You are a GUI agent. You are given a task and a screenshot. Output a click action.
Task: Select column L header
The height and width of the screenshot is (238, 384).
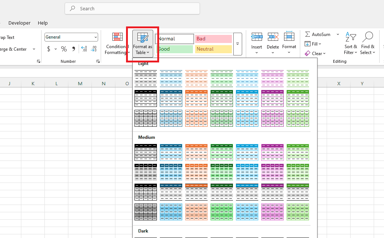(x=57, y=83)
